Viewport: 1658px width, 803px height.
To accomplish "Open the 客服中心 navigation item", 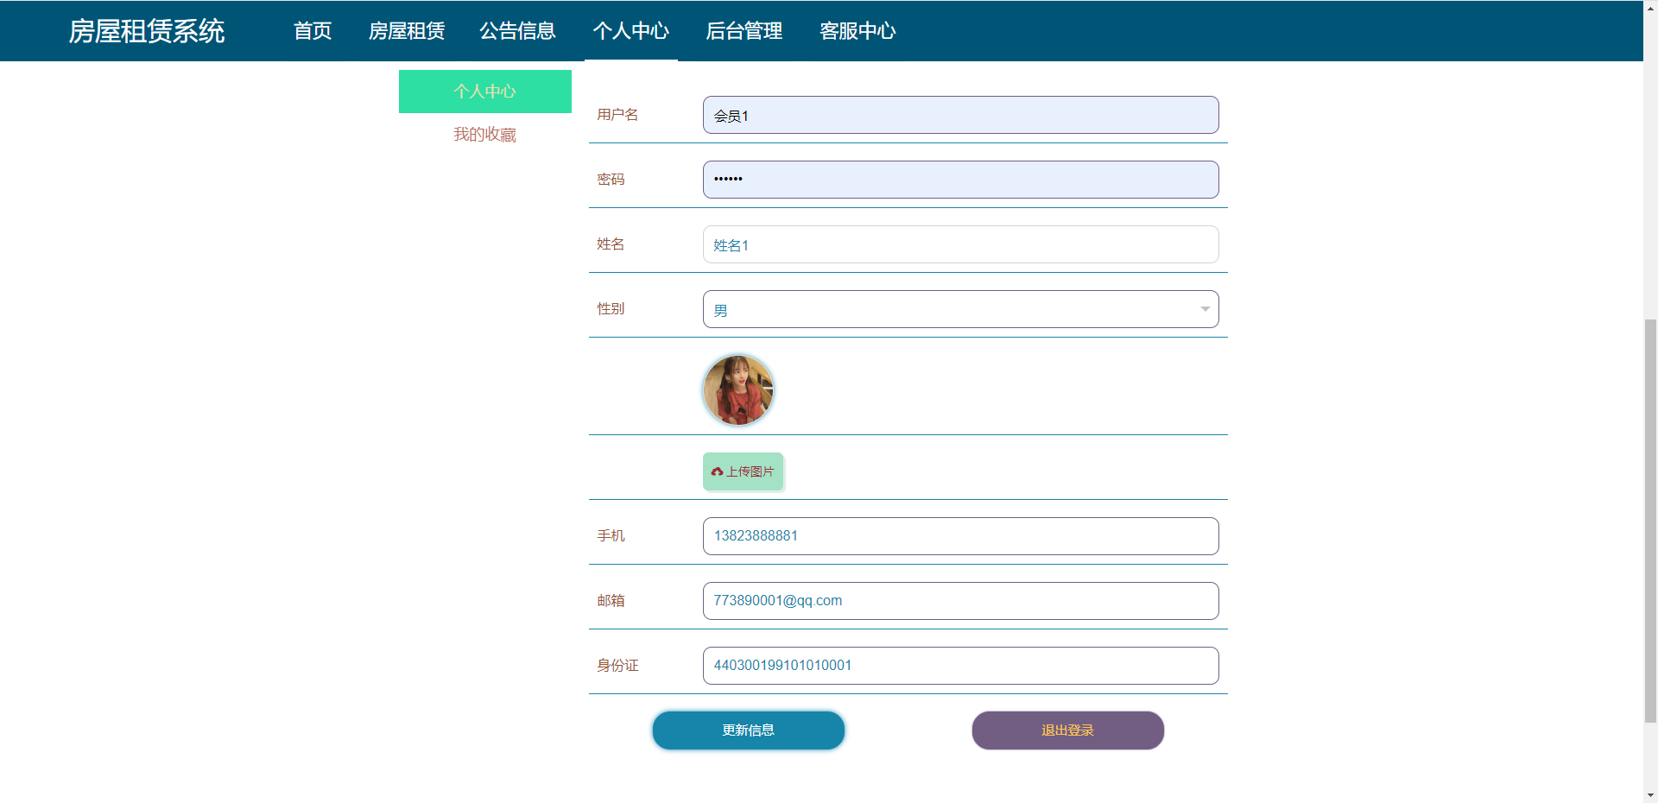I will [x=857, y=31].
